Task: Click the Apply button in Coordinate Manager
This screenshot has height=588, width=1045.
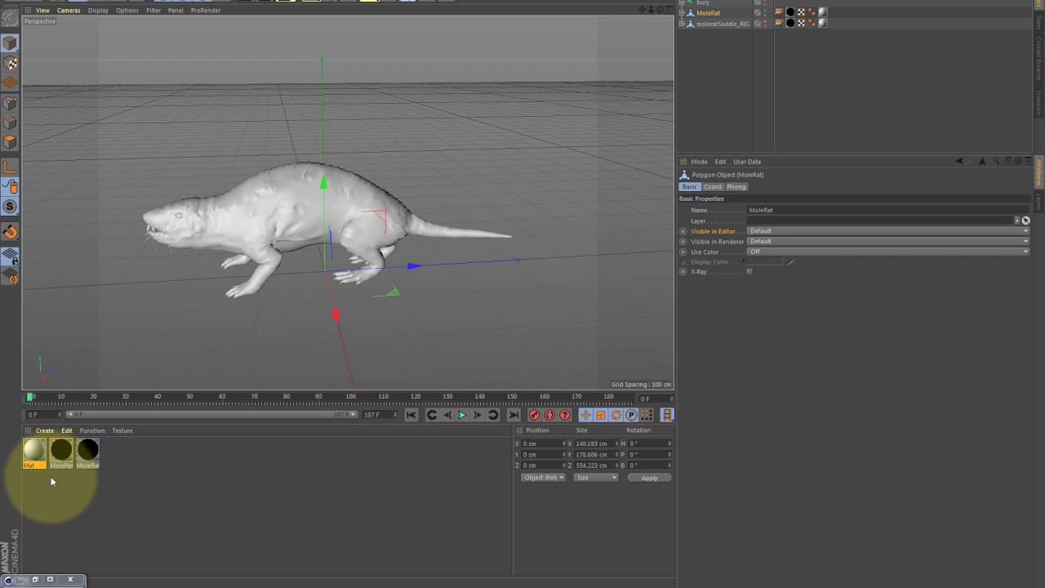Action: pos(649,477)
